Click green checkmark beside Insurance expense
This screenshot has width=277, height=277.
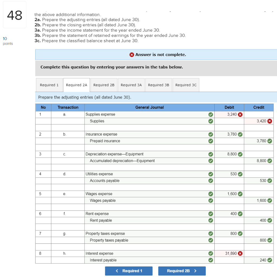(211, 134)
